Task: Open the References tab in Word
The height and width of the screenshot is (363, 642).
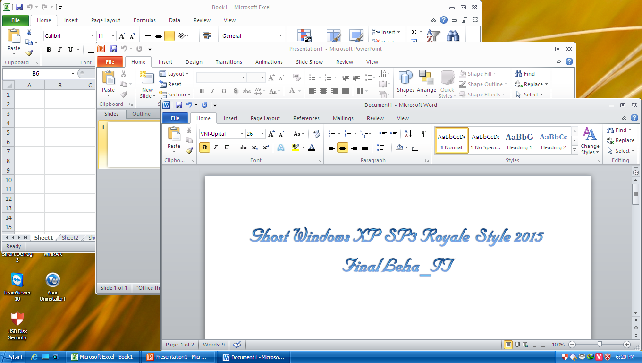Action: point(306,118)
